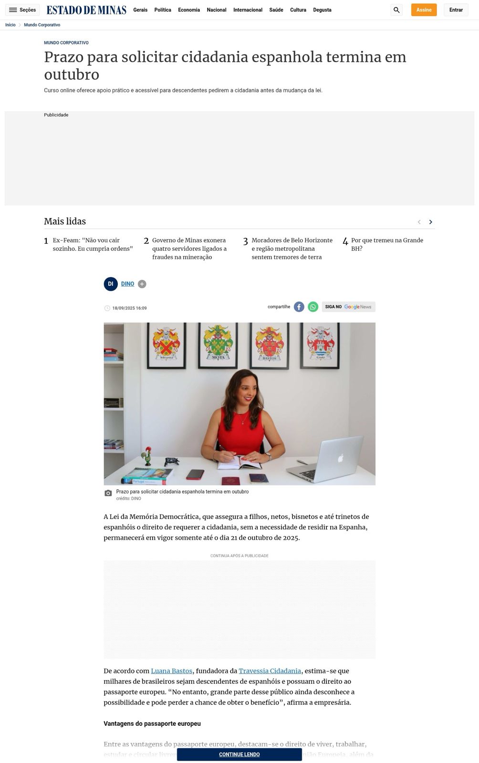Click Siga no Google News button

pyautogui.click(x=349, y=307)
